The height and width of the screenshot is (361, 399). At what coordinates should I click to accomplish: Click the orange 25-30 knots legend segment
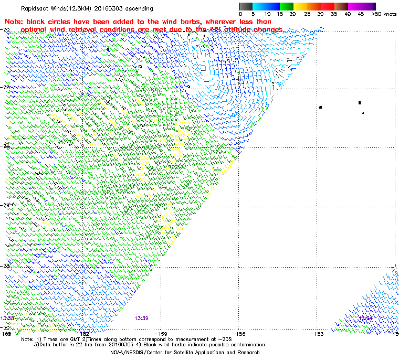coord(314,6)
